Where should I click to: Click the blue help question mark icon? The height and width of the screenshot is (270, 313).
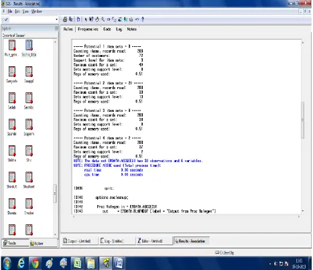(143, 19)
